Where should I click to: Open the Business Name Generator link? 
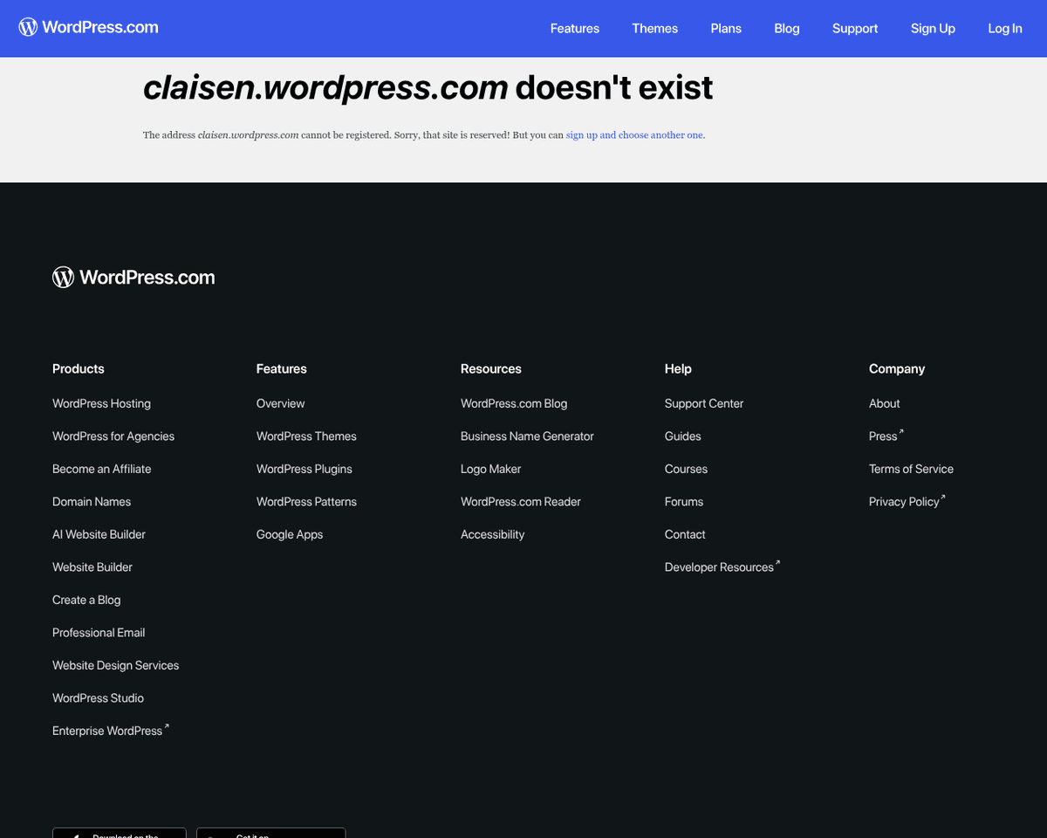point(527,436)
